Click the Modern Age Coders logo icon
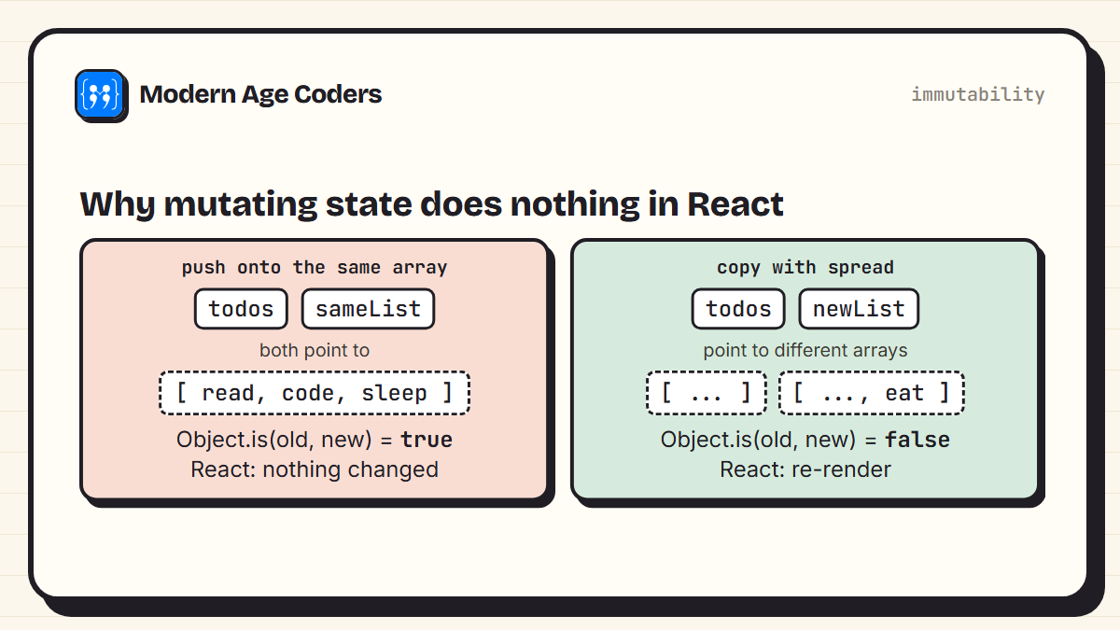 click(x=100, y=94)
